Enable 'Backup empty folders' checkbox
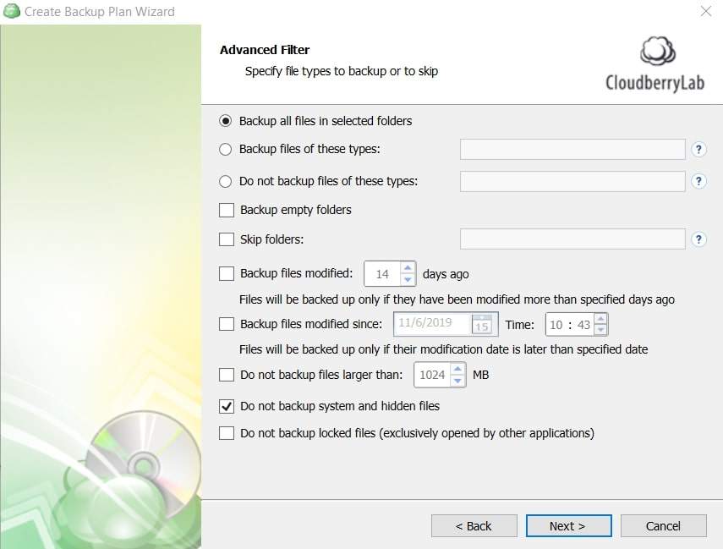 (x=227, y=210)
